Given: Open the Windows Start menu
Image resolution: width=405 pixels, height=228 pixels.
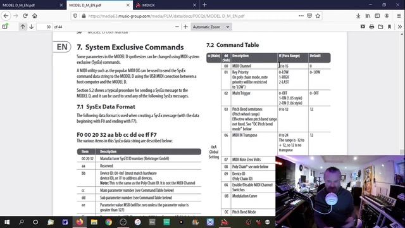Looking at the screenshot, I should tap(7, 222).
